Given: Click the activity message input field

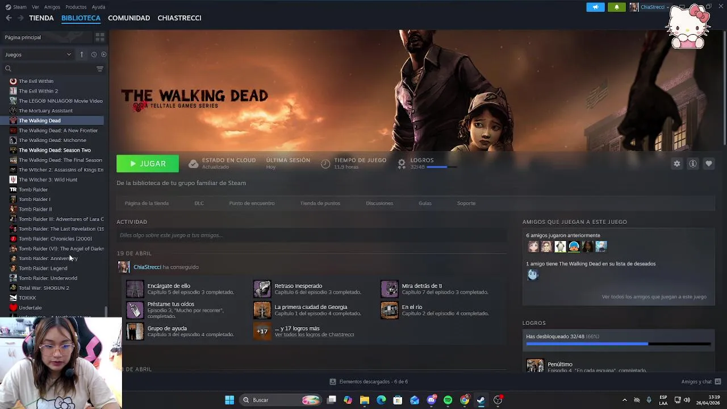Looking at the screenshot, I should click(x=311, y=235).
